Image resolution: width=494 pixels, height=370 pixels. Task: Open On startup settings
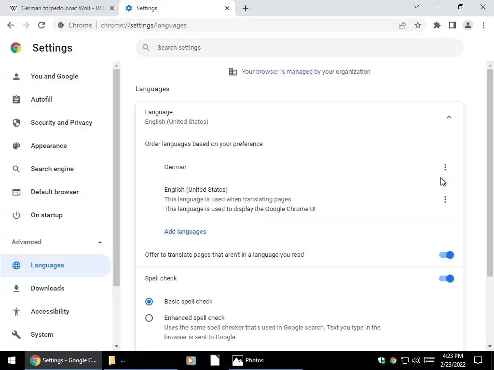coord(47,215)
